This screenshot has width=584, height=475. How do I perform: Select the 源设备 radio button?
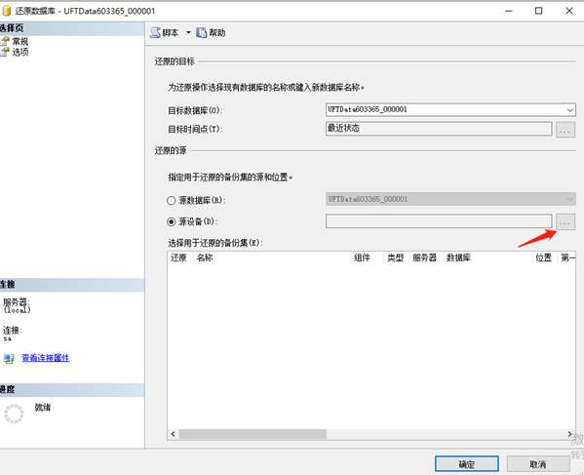(x=171, y=221)
